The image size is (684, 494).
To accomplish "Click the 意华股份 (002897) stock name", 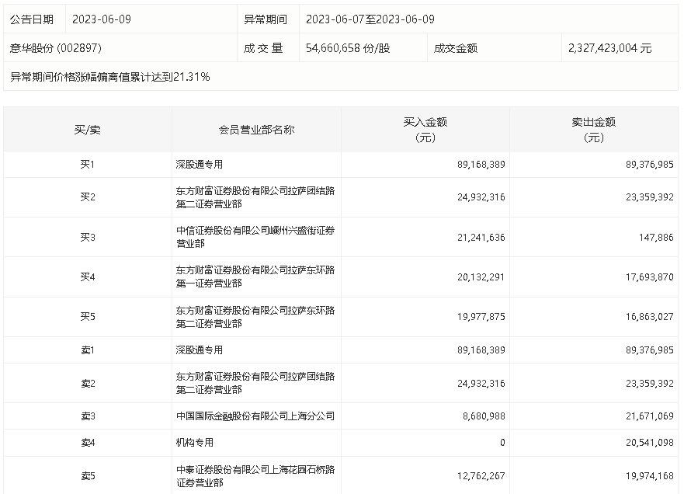I will 56,48.
